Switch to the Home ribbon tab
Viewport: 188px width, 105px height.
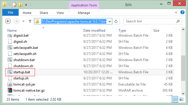point(27,13)
